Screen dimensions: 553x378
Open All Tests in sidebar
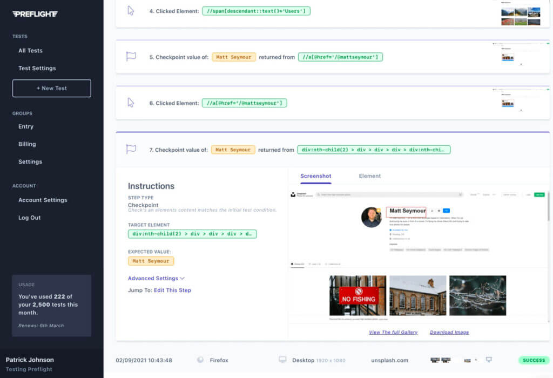click(x=30, y=51)
